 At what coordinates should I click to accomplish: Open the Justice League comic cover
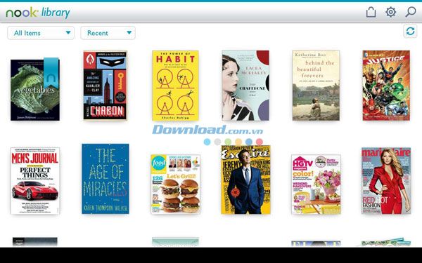386,86
